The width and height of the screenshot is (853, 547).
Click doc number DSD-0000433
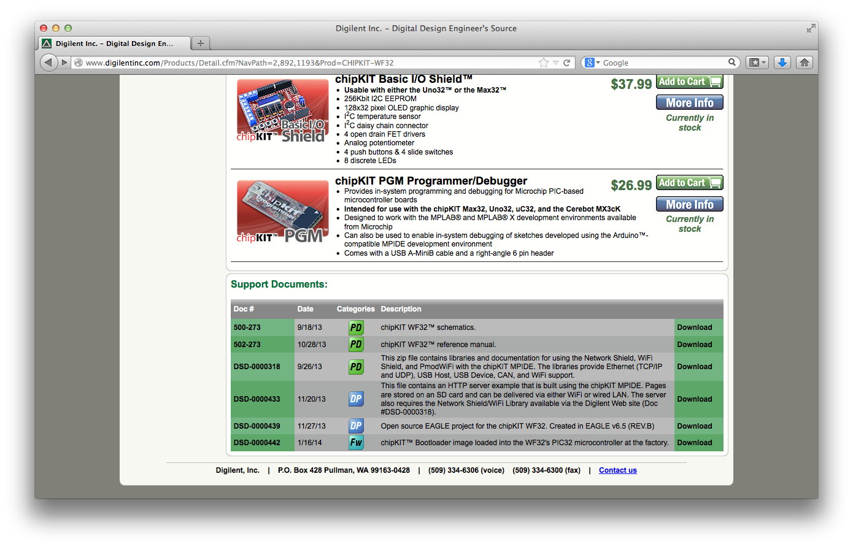(257, 399)
